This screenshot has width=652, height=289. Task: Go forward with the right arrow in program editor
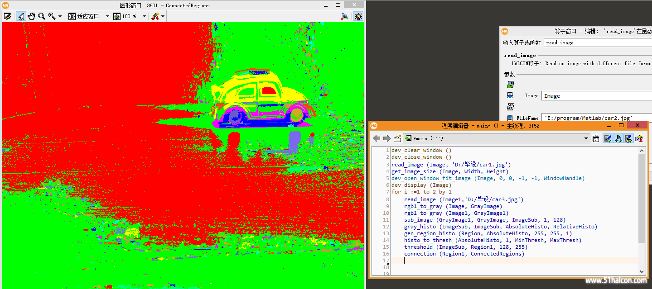click(386, 138)
